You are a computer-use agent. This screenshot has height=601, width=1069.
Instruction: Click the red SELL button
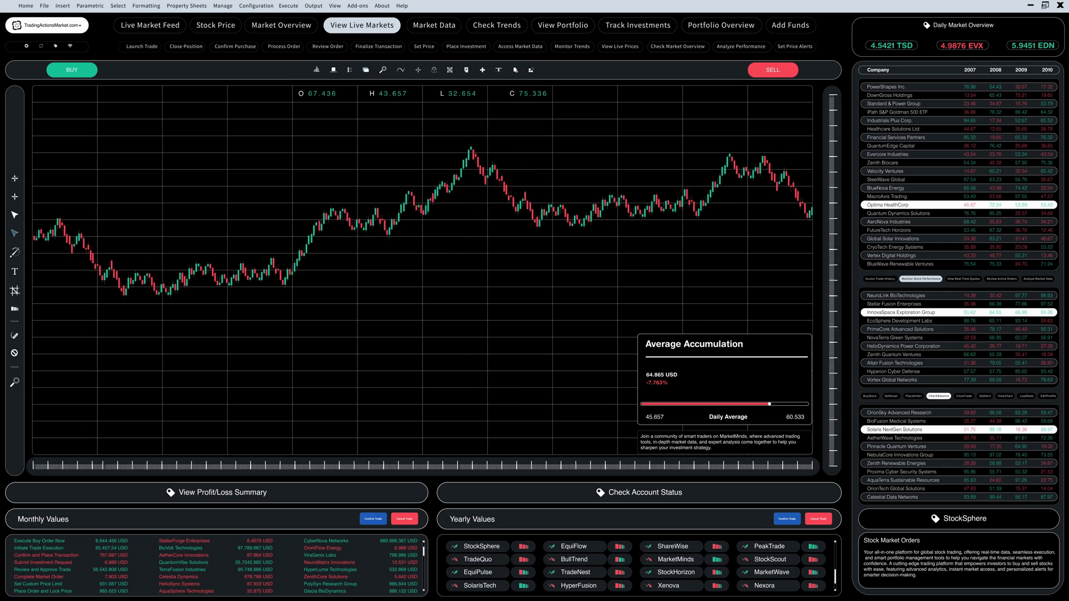coord(772,70)
